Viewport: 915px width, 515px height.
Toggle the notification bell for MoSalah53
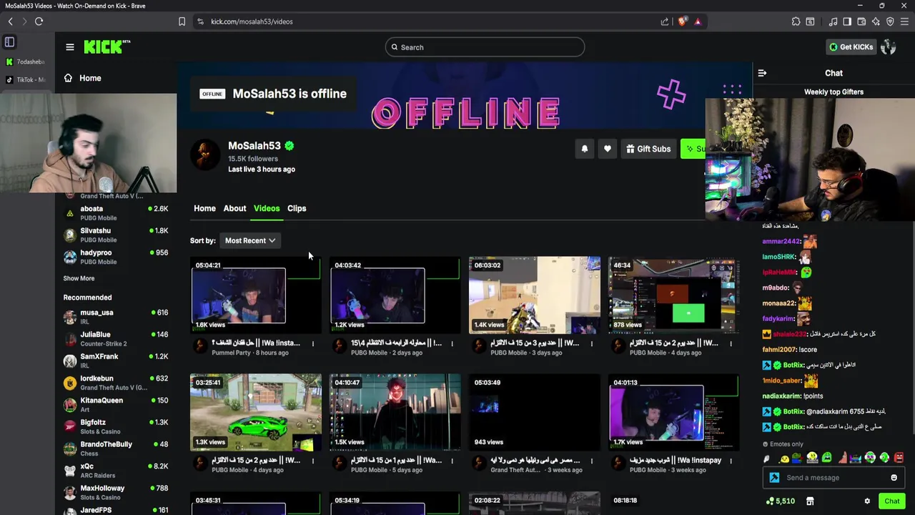584,149
